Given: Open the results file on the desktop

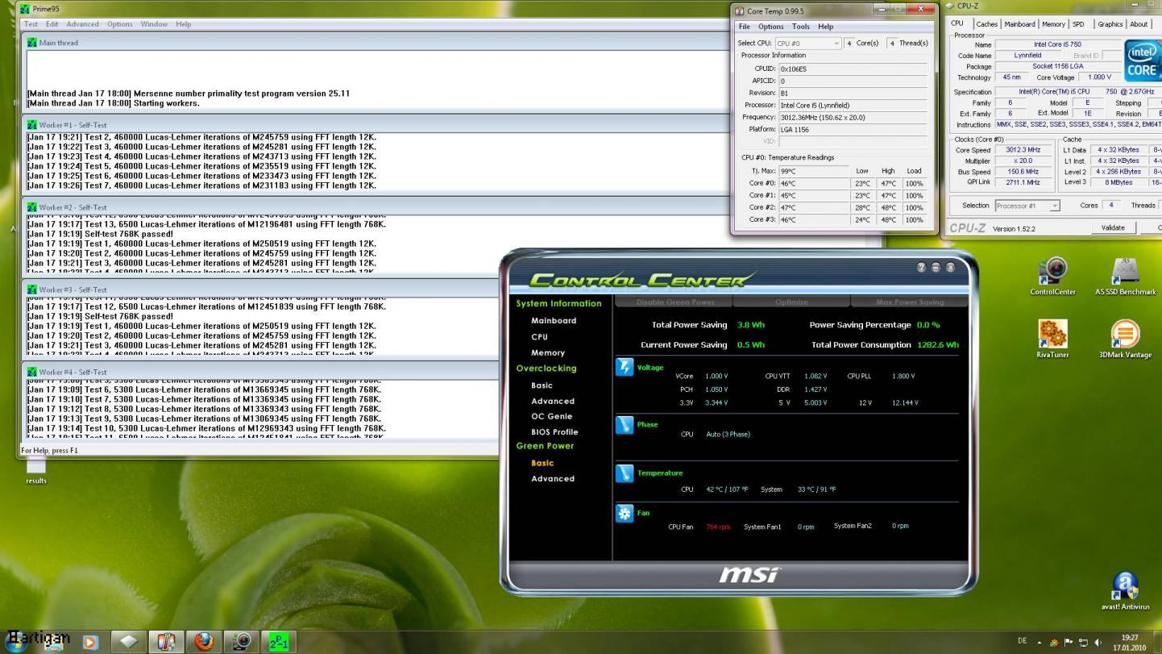Looking at the screenshot, I should coord(35,471).
